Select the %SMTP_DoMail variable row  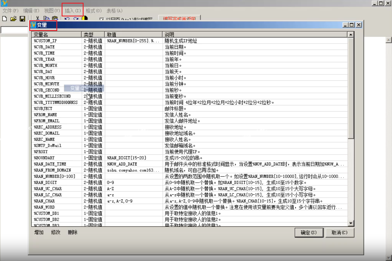point(190,146)
